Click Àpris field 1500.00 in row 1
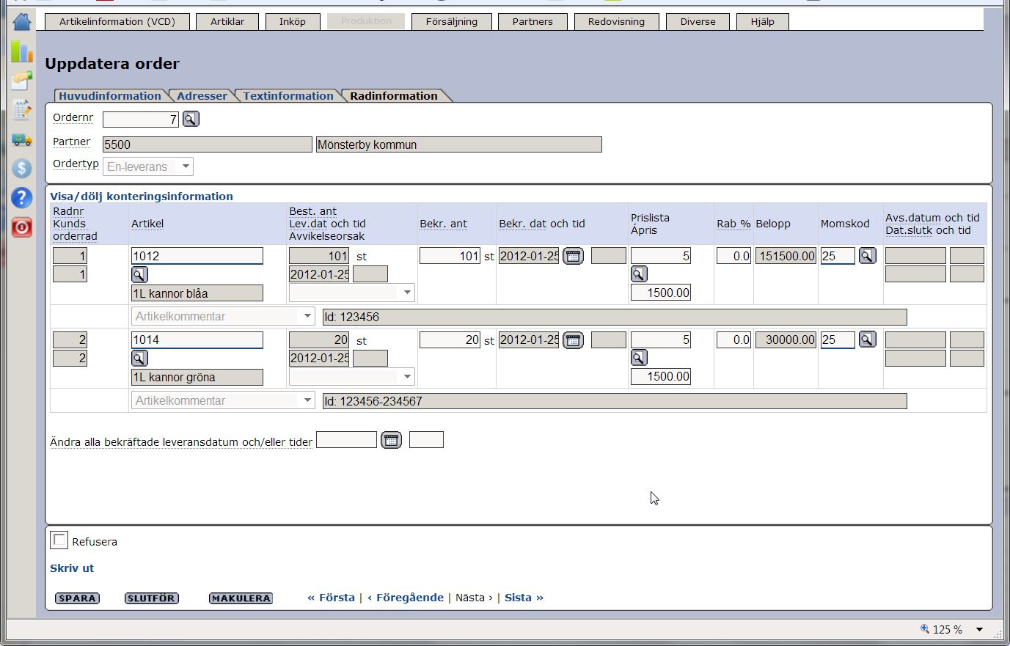Screen dimensions: 1010x646 click(661, 293)
